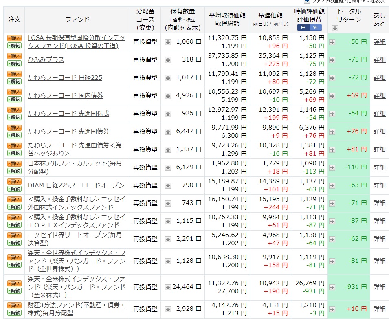This screenshot has width=389, height=319.
Task: Open 詳細 link for たわらノーロード 日経225 row
Action: [x=379, y=78]
